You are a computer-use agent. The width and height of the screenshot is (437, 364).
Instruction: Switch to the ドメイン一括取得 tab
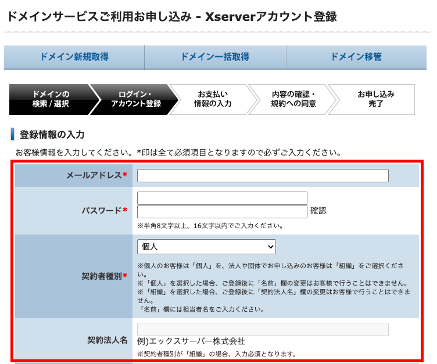coord(215,57)
